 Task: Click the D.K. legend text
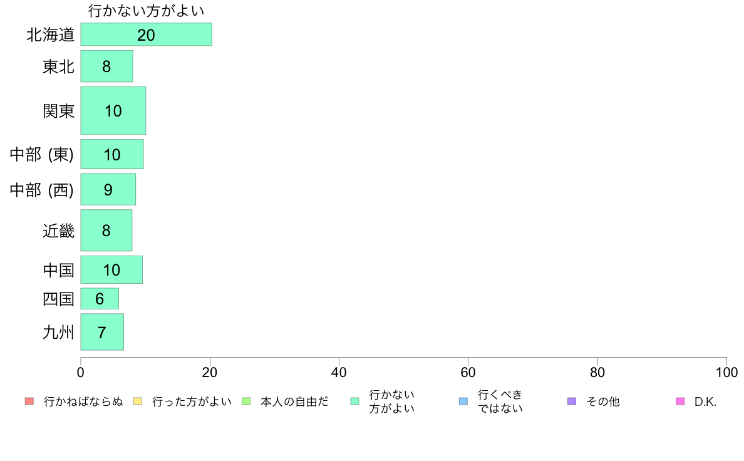(x=705, y=401)
